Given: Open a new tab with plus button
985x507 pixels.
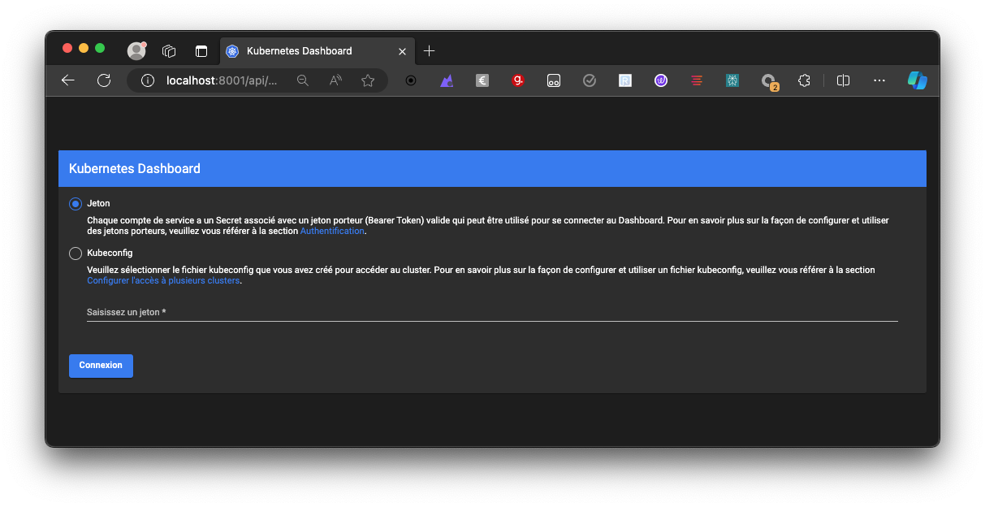Looking at the screenshot, I should 430,51.
